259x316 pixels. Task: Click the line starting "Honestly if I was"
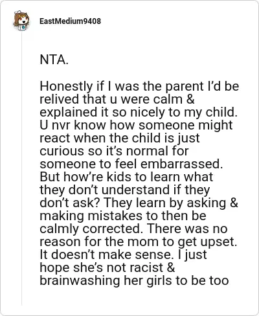point(139,86)
